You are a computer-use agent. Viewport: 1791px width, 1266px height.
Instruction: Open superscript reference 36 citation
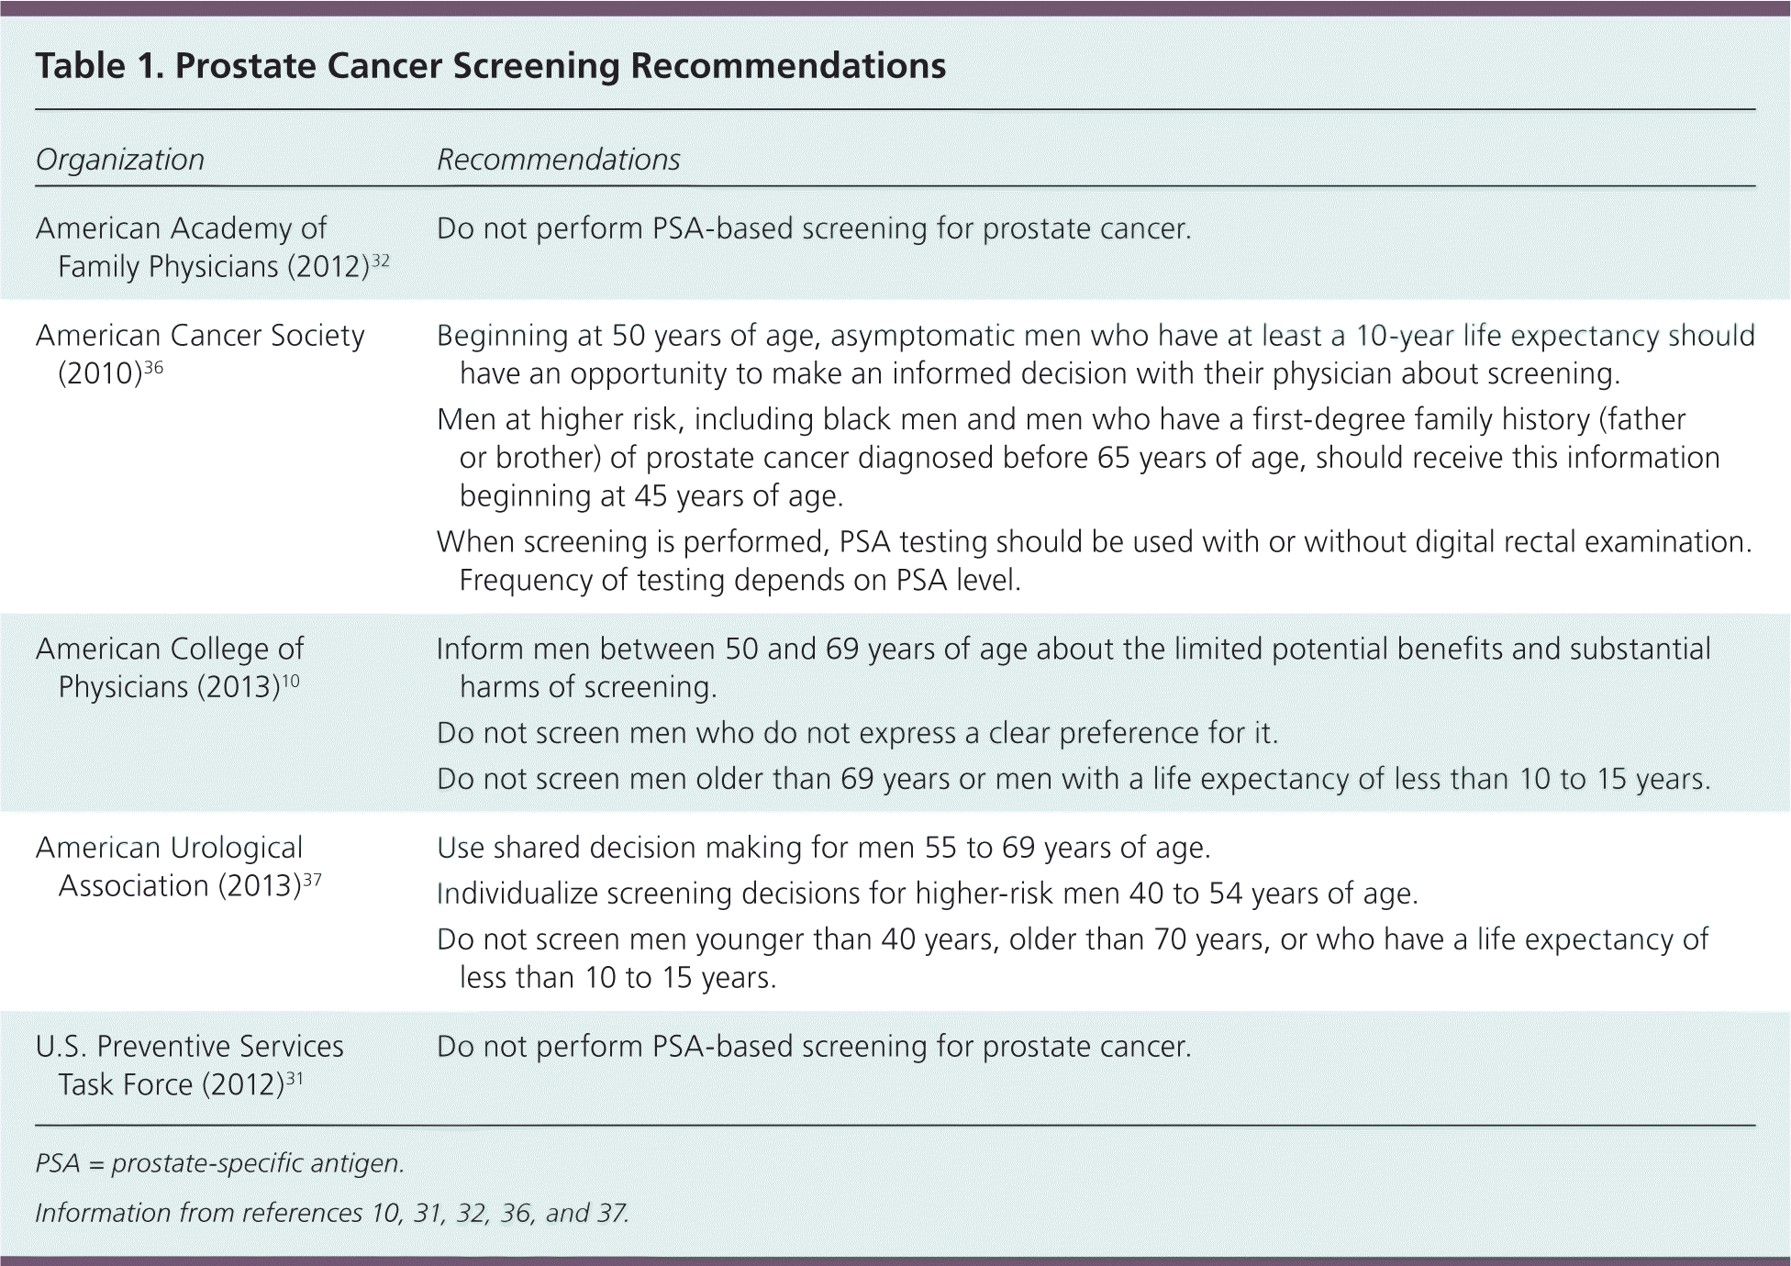click(154, 368)
